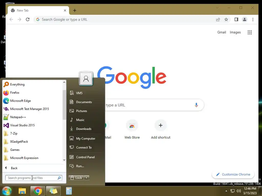Image resolution: width=262 pixels, height=196 pixels.
Task: Click the volume speaker icon in tray
Action: pos(239,191)
